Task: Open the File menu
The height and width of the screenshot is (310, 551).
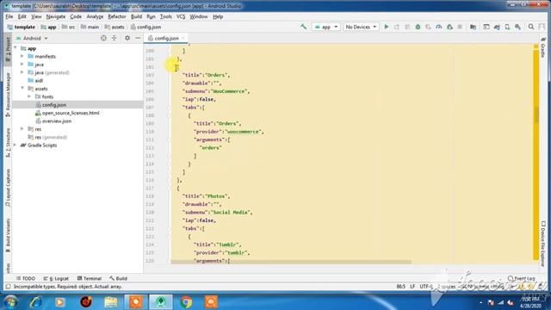Action: pyautogui.click(x=9, y=16)
